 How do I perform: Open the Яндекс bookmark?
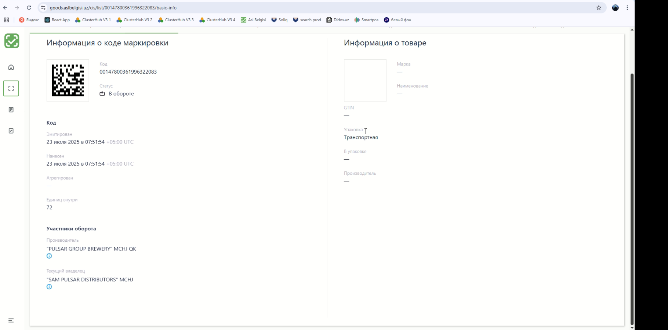[29, 20]
